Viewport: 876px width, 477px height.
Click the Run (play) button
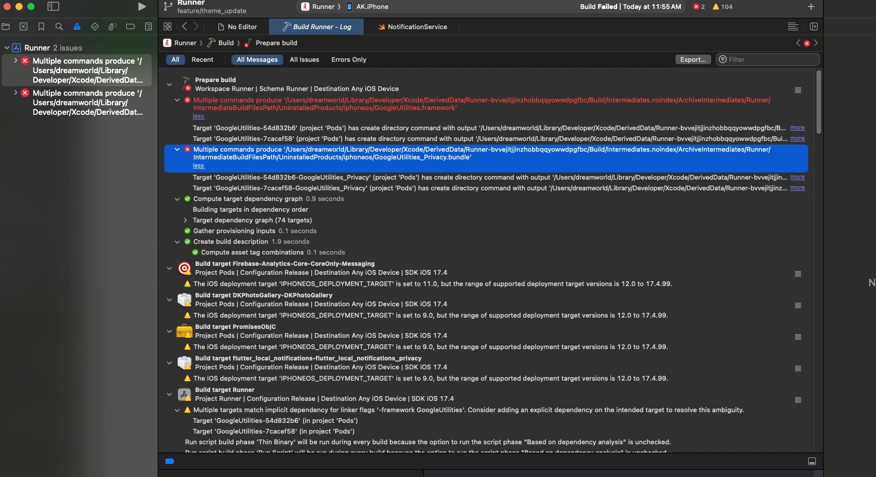pos(142,7)
